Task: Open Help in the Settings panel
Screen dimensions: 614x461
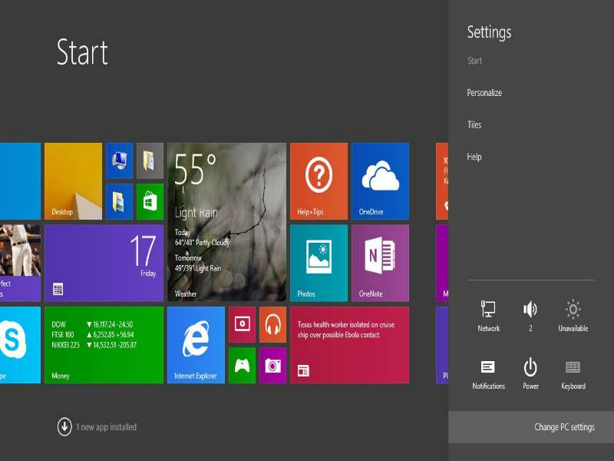Action: point(474,157)
